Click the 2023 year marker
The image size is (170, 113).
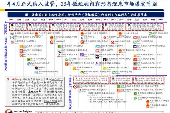tap(160, 20)
